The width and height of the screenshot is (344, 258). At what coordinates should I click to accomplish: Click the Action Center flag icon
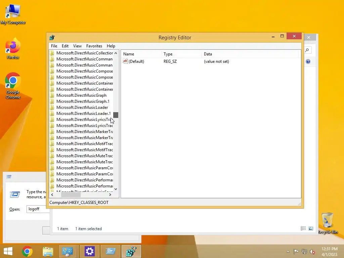296,251
